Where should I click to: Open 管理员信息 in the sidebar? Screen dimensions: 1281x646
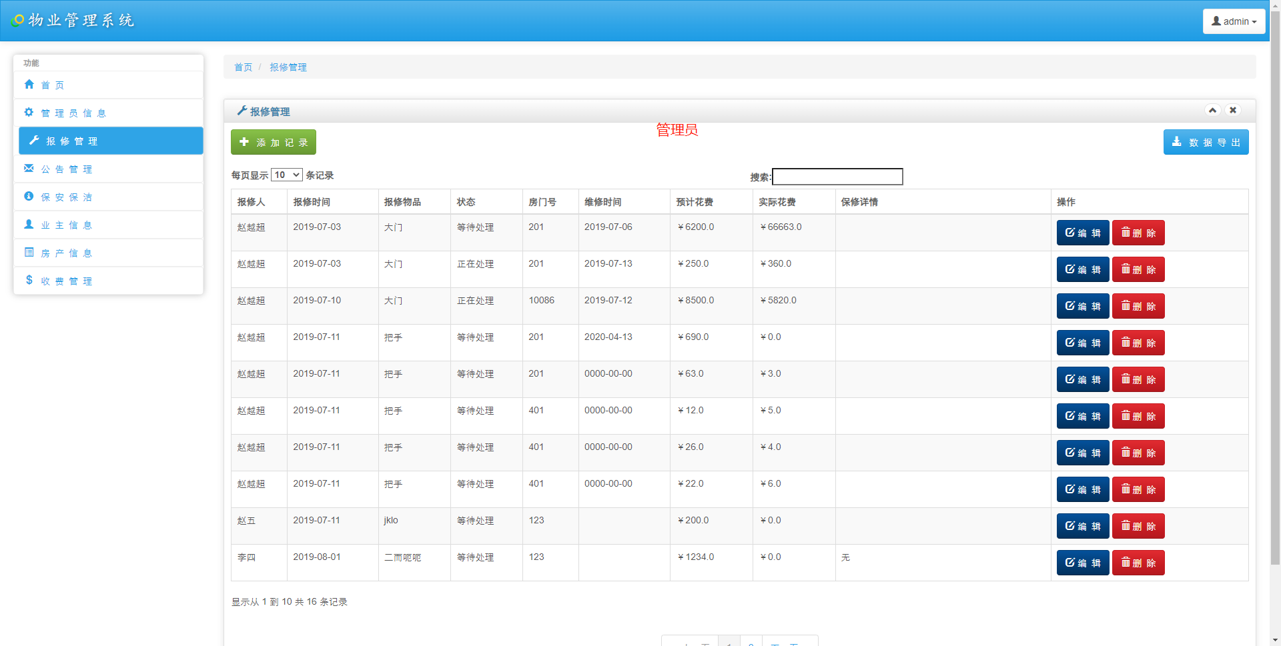(109, 113)
